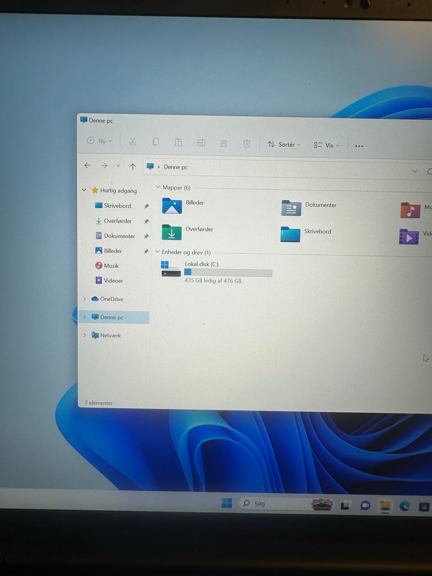Click Denne pc in the address breadcrumb

pos(175,167)
